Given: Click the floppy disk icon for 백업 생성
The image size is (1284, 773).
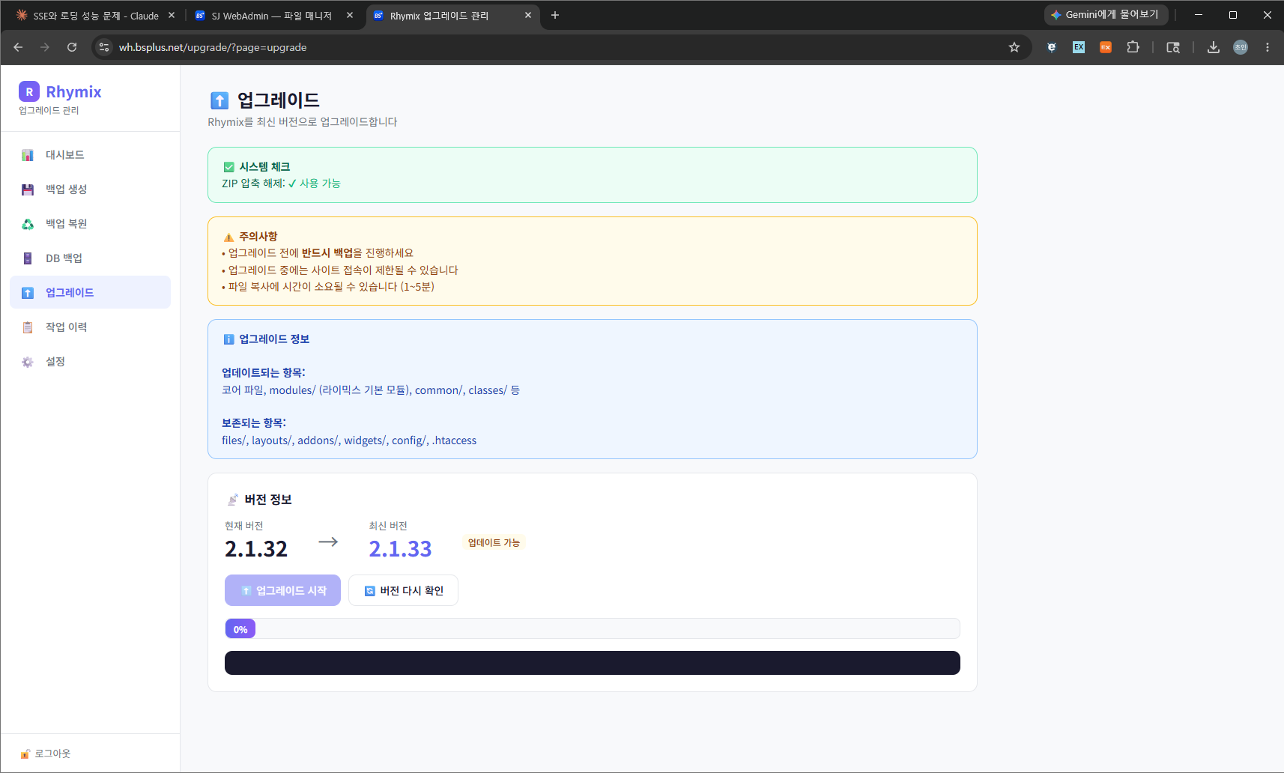Looking at the screenshot, I should coord(28,190).
